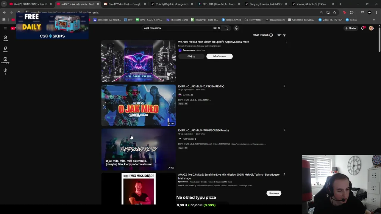The height and width of the screenshot is (214, 381).
Task: Click the magnifier search button
Action: (226, 28)
